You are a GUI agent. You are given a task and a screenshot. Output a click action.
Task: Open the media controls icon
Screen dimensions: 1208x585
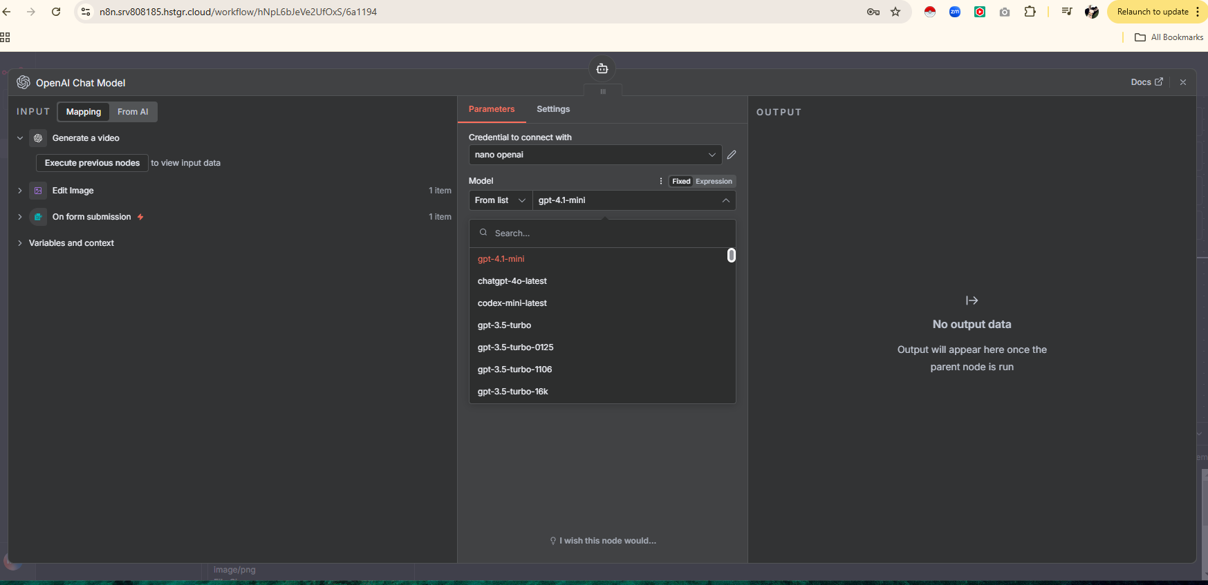pos(1067,12)
